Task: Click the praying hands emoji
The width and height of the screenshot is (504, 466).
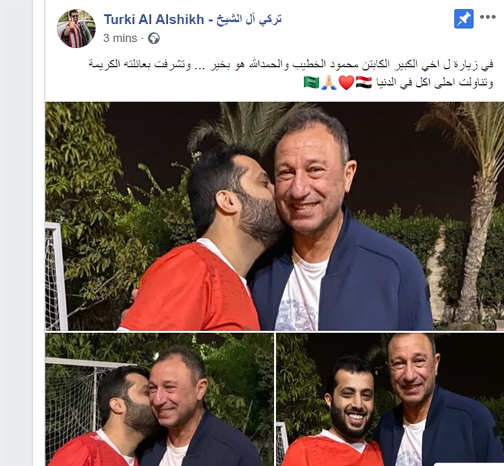Action: pyautogui.click(x=329, y=83)
